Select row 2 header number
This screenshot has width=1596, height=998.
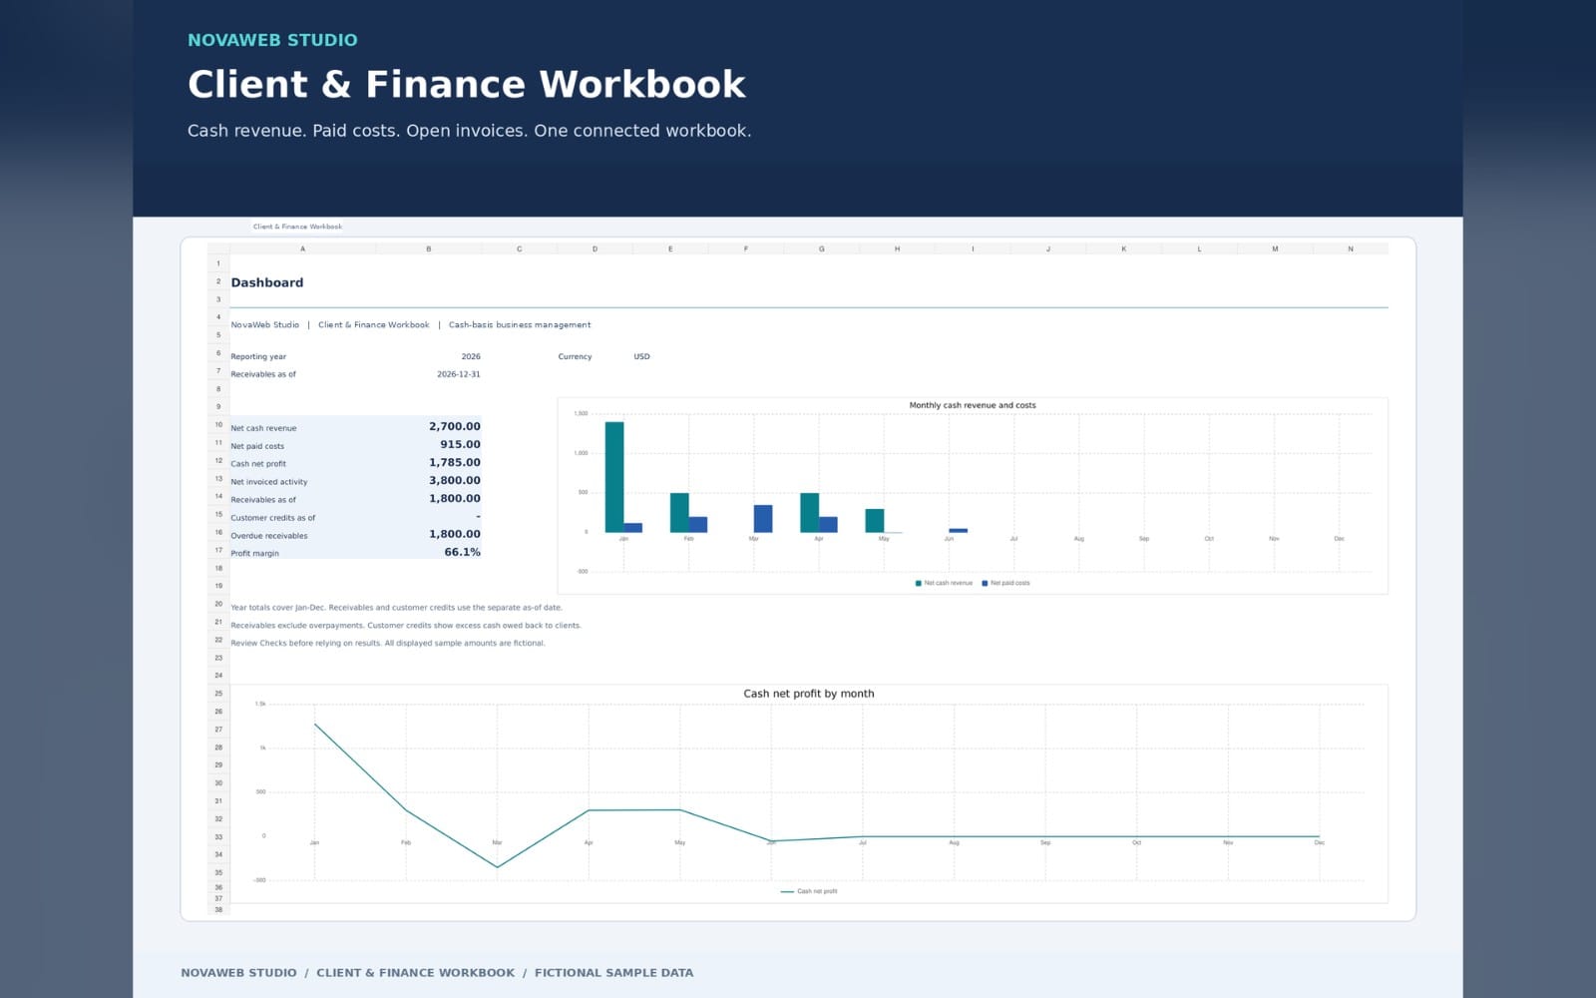[218, 281]
